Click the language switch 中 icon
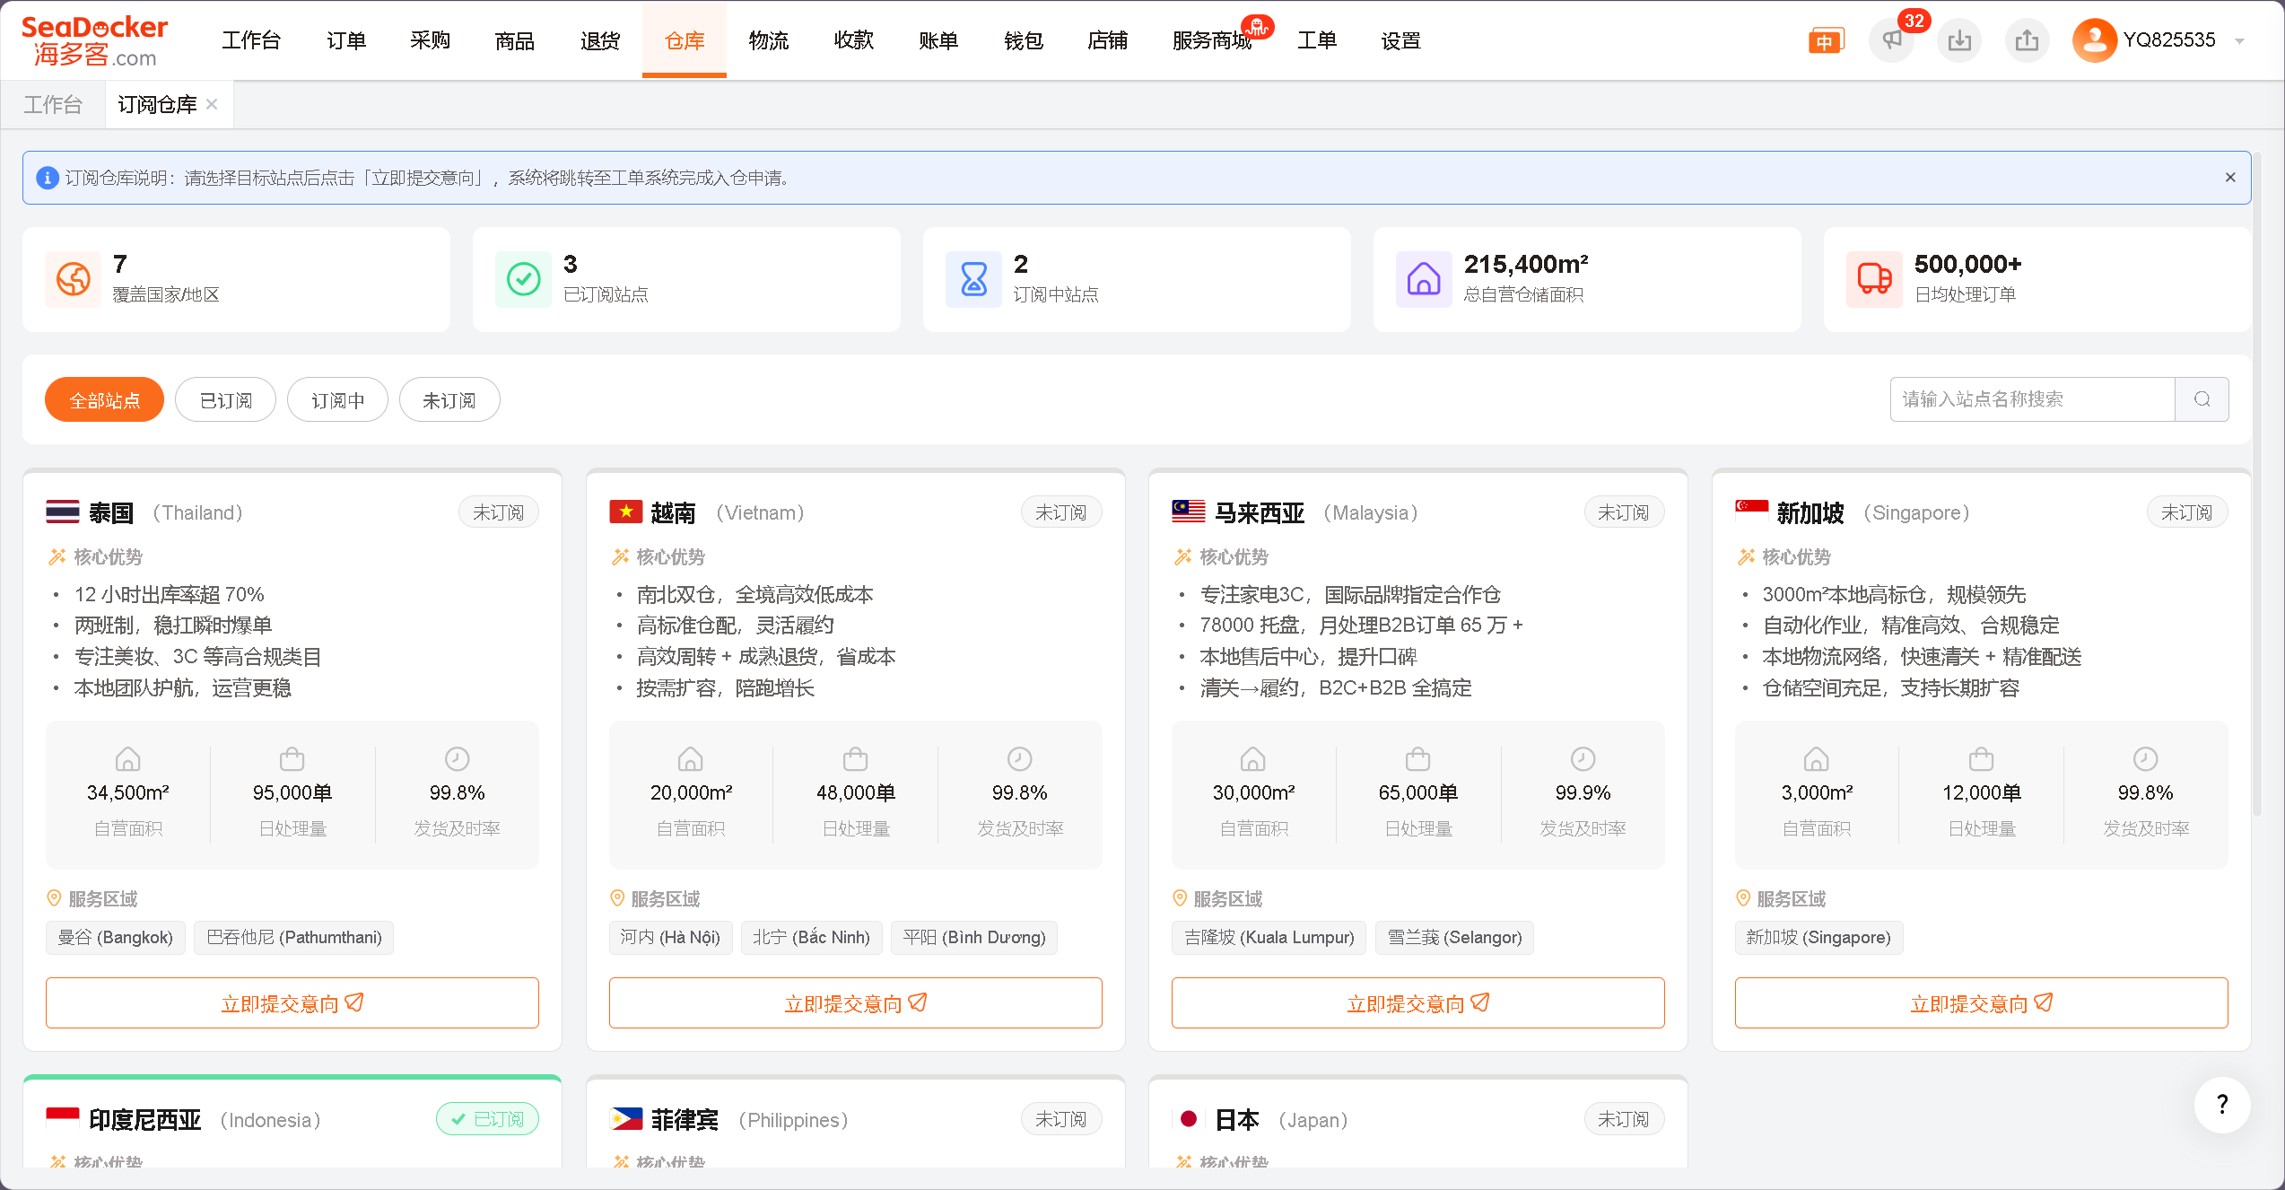Viewport: 2285px width, 1190px height. pos(1825,41)
